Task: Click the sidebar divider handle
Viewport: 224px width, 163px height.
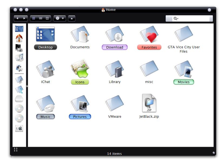Action: coord(27,86)
